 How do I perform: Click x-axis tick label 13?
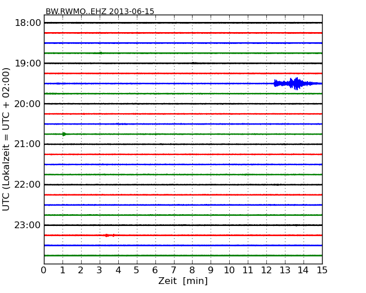coord(285,270)
